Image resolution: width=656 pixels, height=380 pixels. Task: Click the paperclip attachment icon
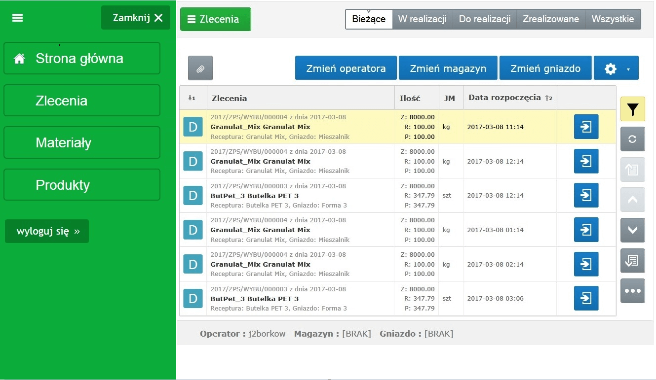coord(200,68)
